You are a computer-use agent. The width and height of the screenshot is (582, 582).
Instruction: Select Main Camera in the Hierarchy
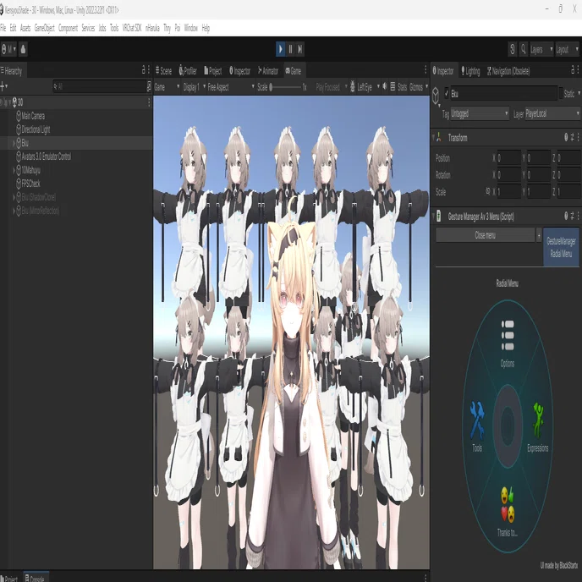point(33,116)
